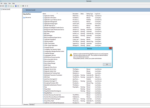Select the Device Setup Manager row
Image resolution: width=150 pixels, height=108 pixels.
pyautogui.click(x=54, y=63)
